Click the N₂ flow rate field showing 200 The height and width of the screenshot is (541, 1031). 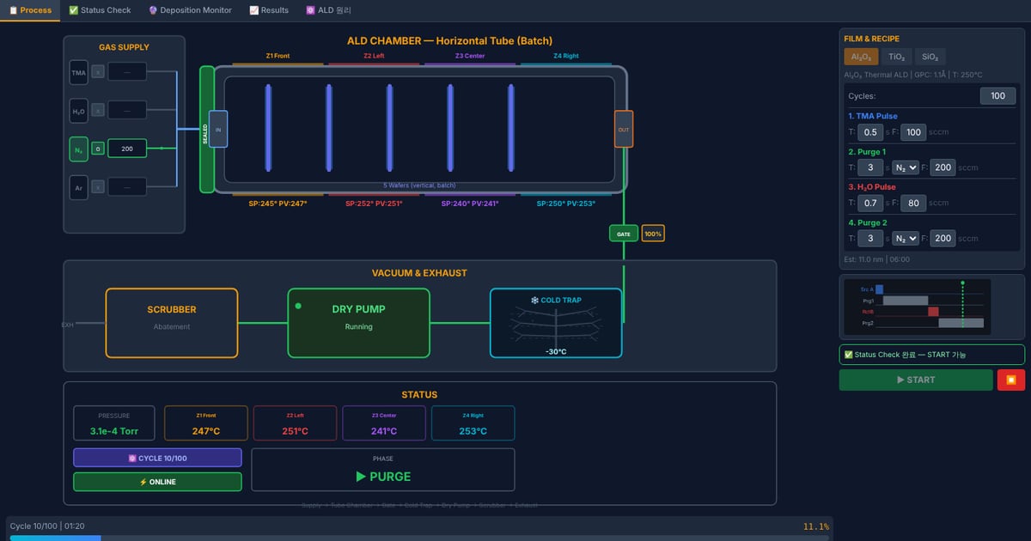pyautogui.click(x=127, y=149)
